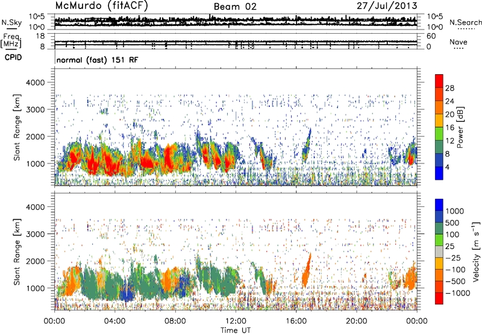This screenshot has width=482, height=334.
Task: Click the "4" Power colorbar label
Action: pos(447,168)
